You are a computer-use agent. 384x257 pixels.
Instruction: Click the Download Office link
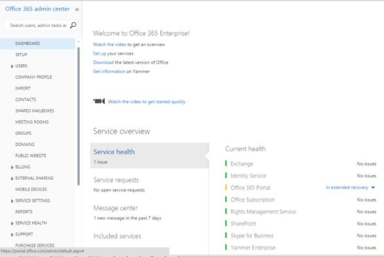click(x=103, y=63)
